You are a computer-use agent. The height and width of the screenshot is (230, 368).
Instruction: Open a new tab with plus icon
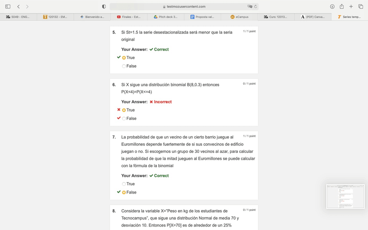[351, 7]
